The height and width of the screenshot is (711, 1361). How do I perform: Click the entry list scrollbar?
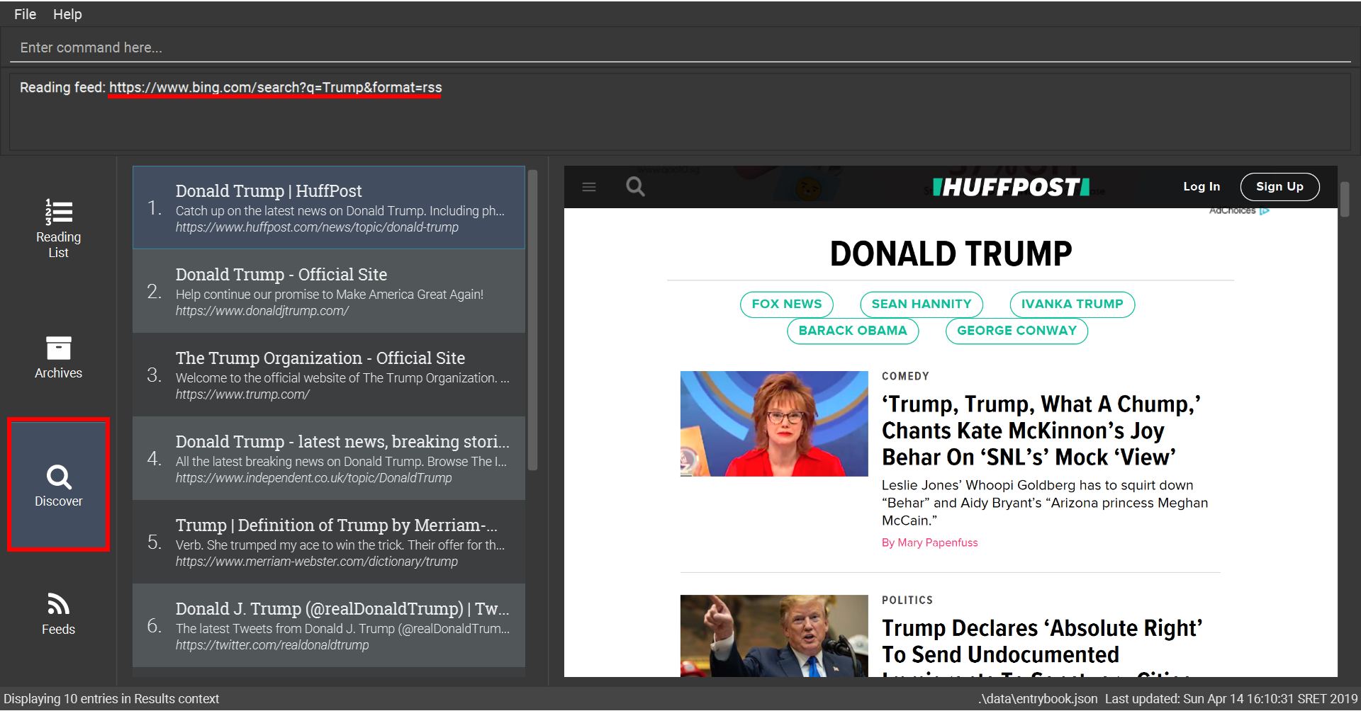pyautogui.click(x=533, y=320)
